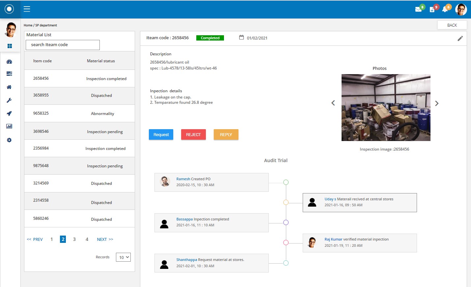Open the grid apps icon in sidebar

coord(10,46)
